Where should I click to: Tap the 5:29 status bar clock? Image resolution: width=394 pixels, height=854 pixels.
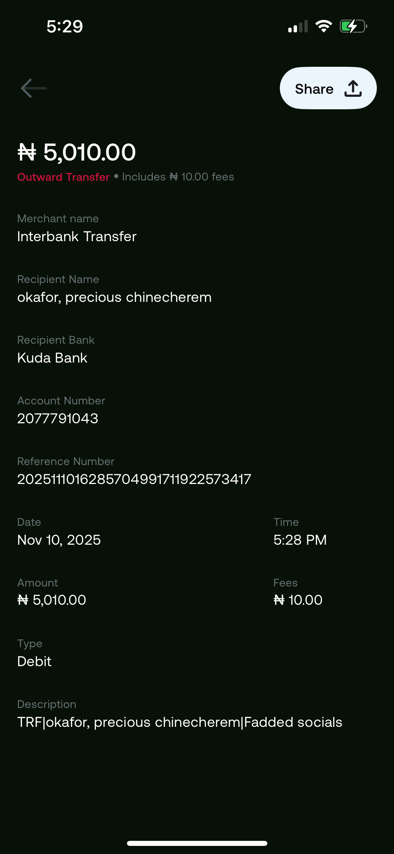tap(65, 26)
